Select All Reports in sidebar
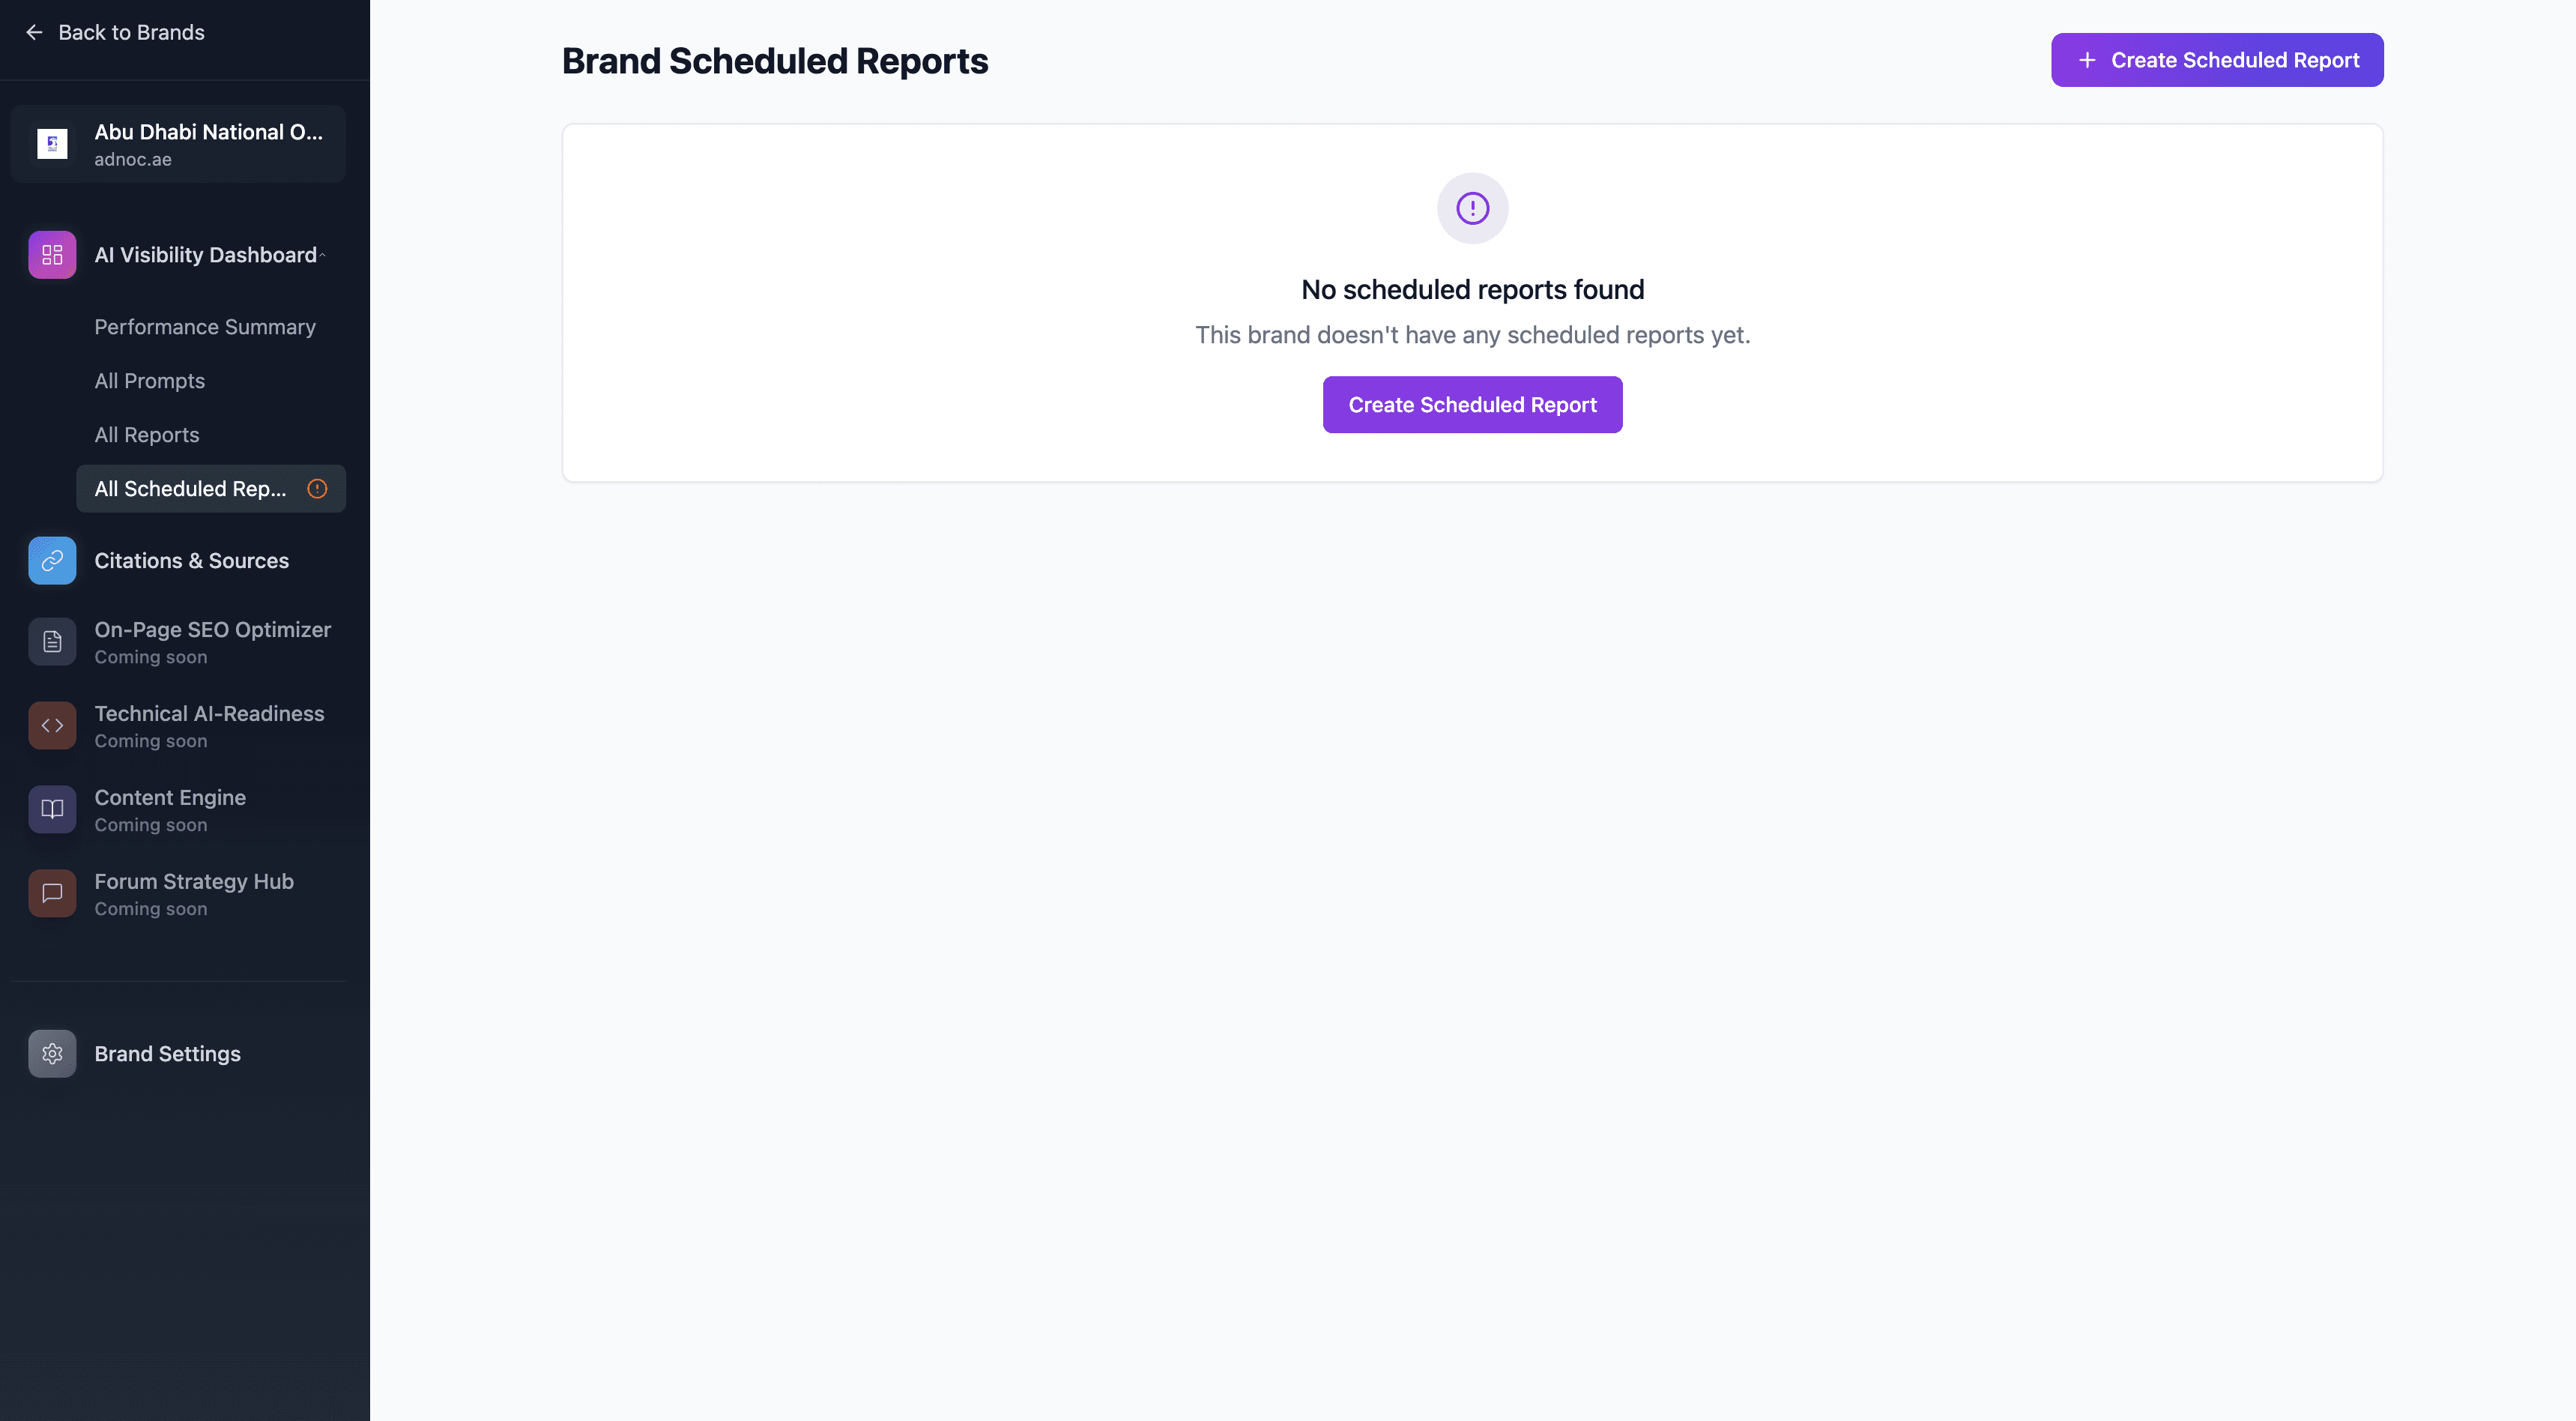 [x=147, y=435]
